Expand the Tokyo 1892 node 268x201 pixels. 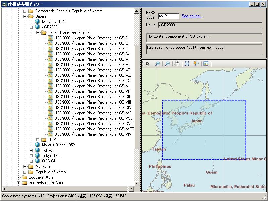(31, 156)
